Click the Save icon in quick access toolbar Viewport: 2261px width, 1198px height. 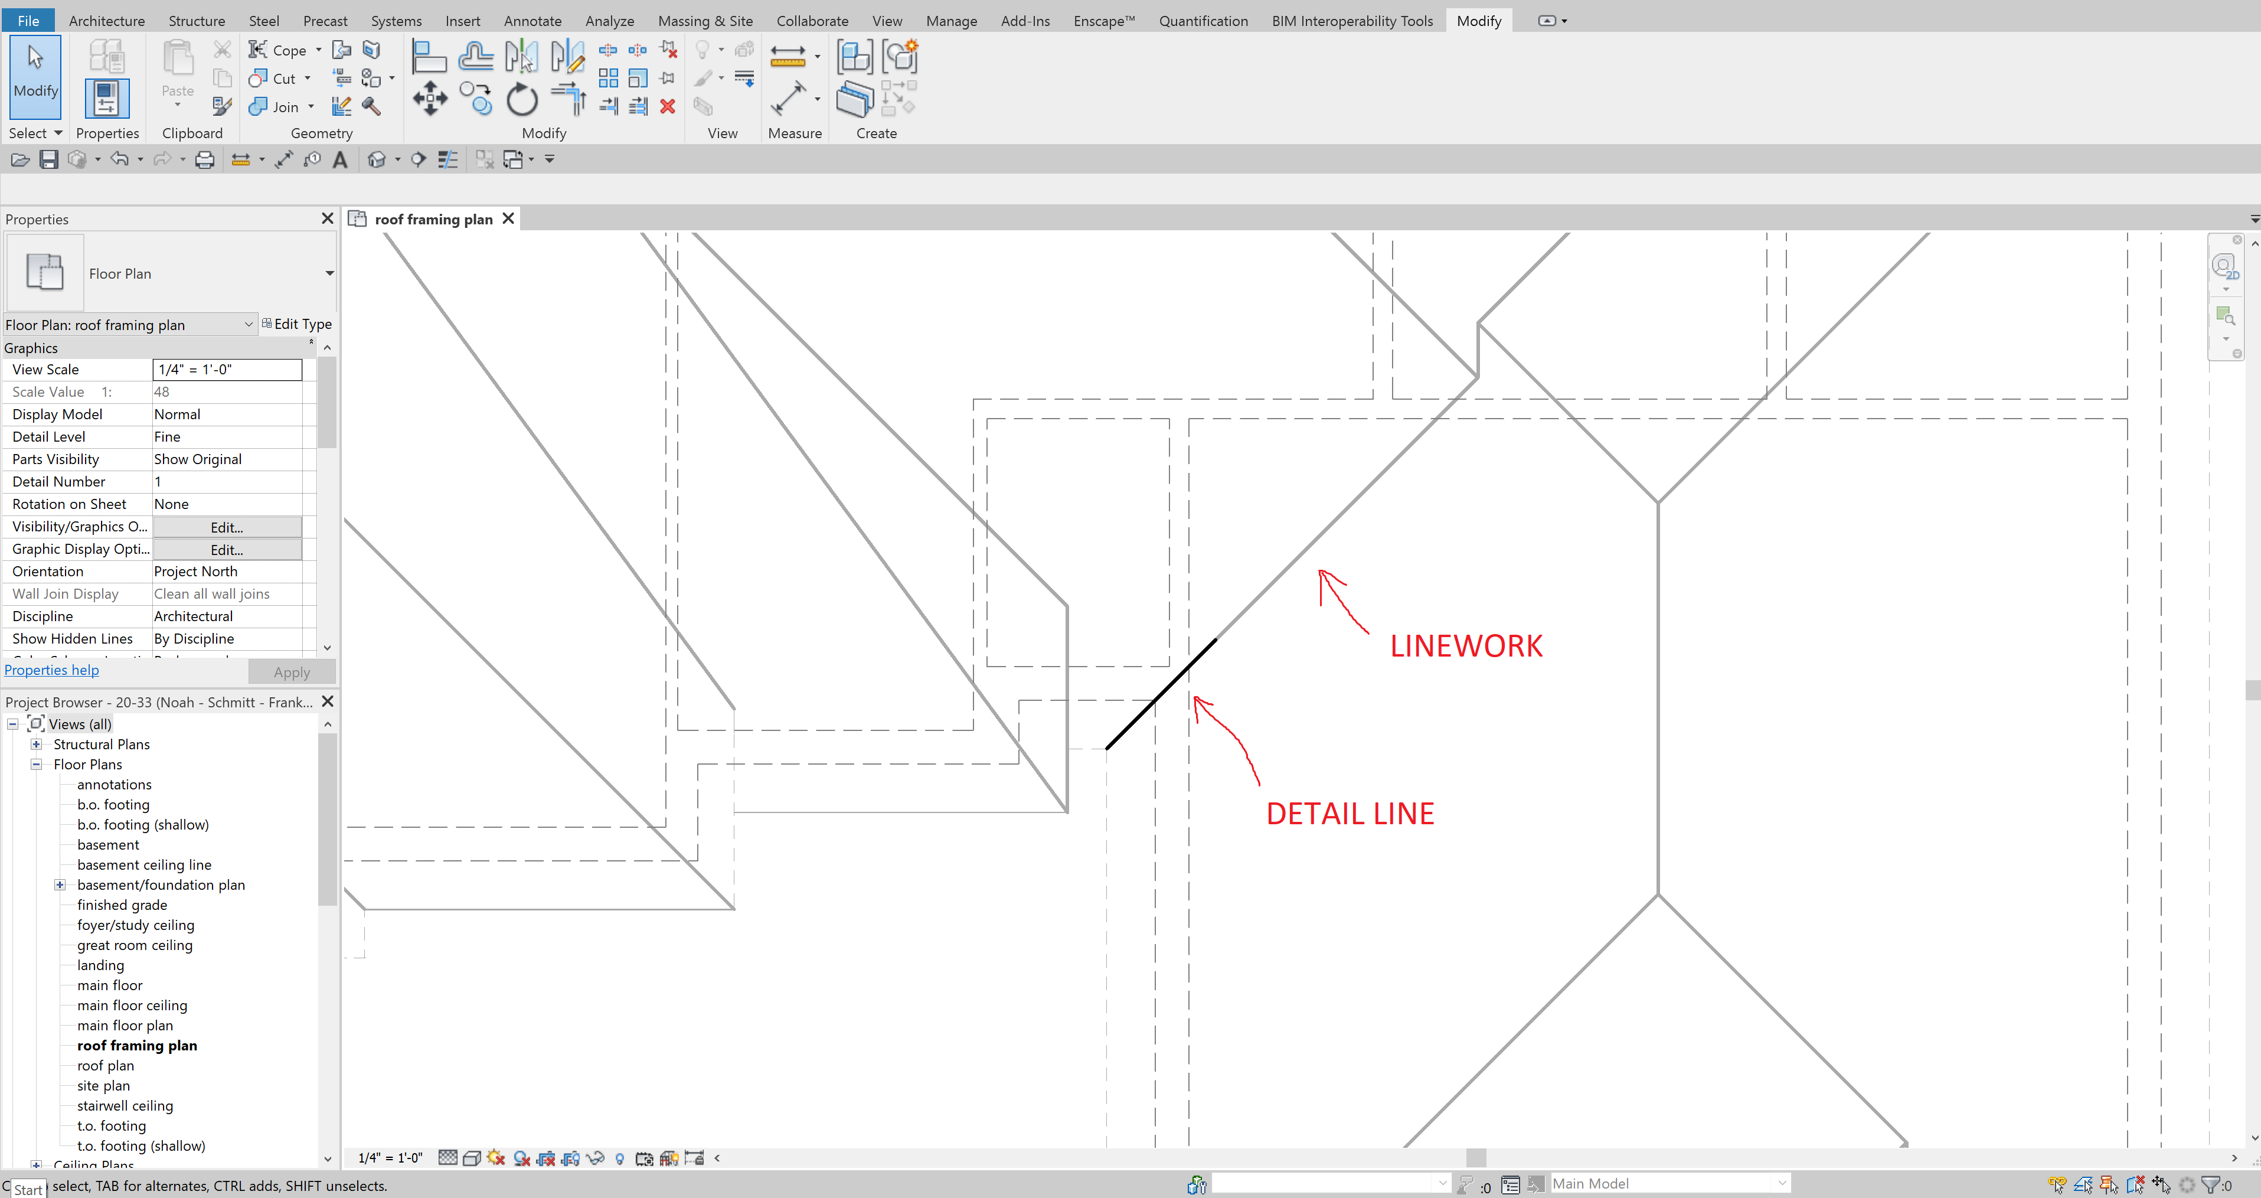[49, 160]
